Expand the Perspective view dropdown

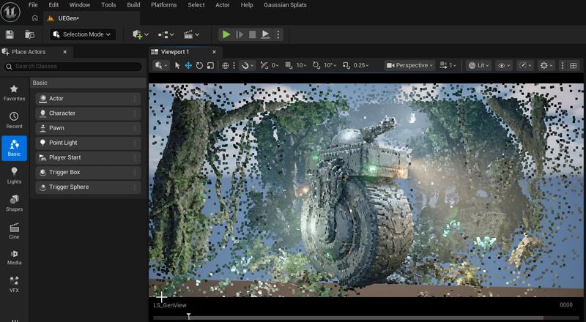tap(410, 65)
